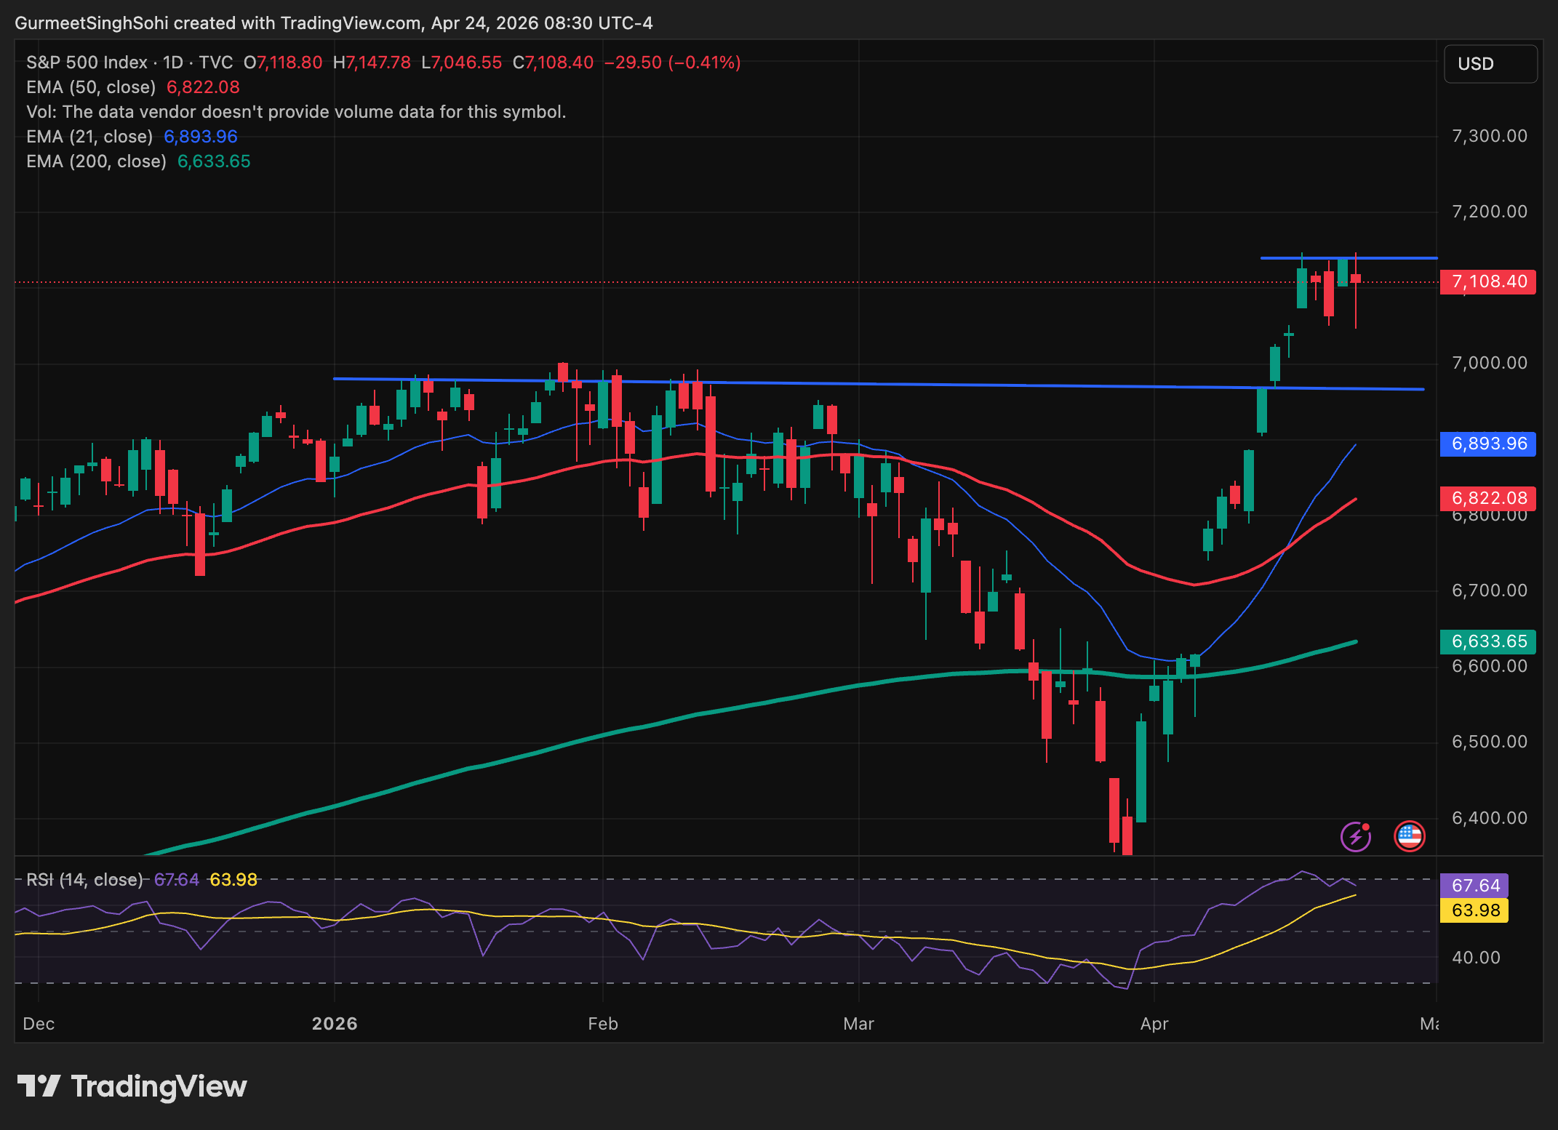Click the 2026 label on time axis
Screen dimensions: 1558x1130
tap(335, 1024)
